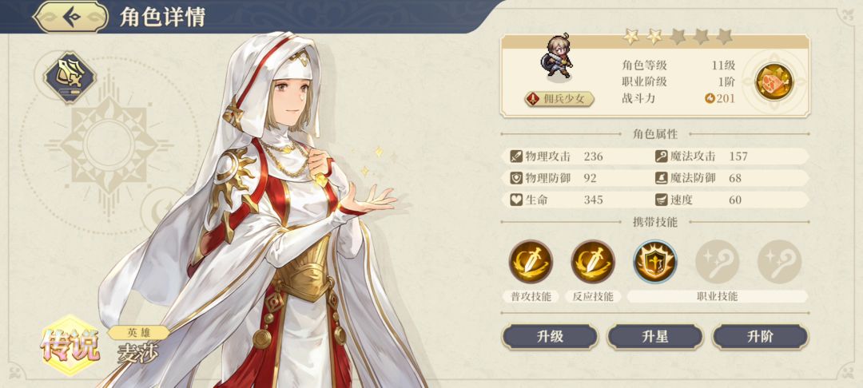Image resolution: width=863 pixels, height=388 pixels.
Task: Select the reaction skill icon
Action: coord(593,262)
